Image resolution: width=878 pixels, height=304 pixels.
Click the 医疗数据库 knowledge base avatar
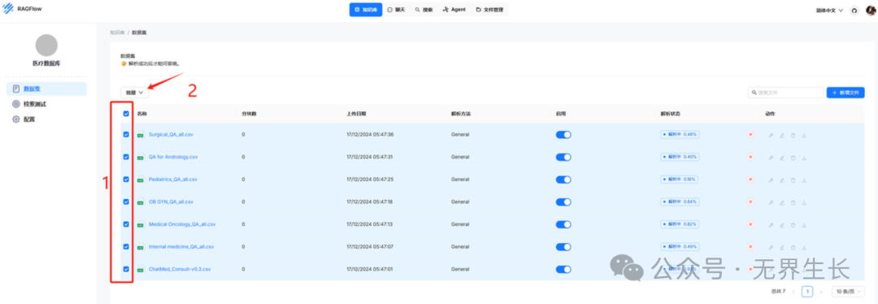click(46, 46)
